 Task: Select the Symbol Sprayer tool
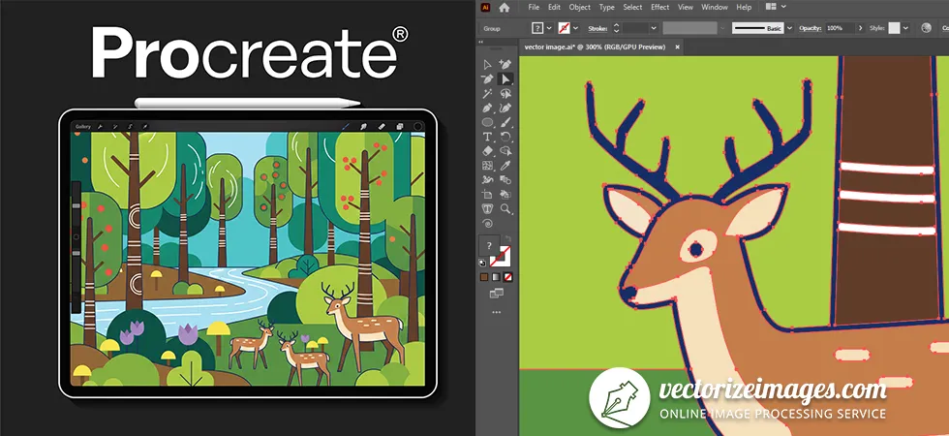click(487, 180)
